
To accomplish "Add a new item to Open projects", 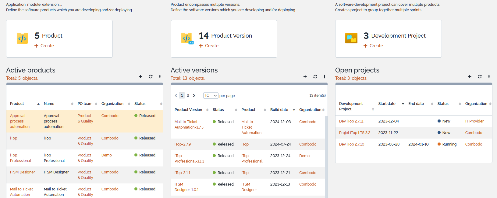I will coord(470,77).
